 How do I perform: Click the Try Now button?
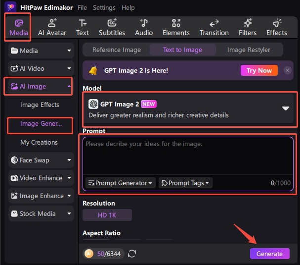point(259,70)
